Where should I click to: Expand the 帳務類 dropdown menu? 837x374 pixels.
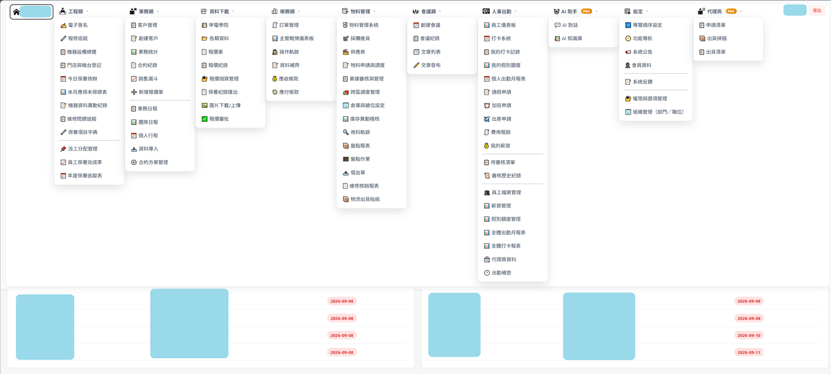[286, 12]
